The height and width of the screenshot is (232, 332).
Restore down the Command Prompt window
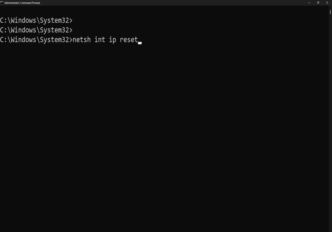[318, 3]
